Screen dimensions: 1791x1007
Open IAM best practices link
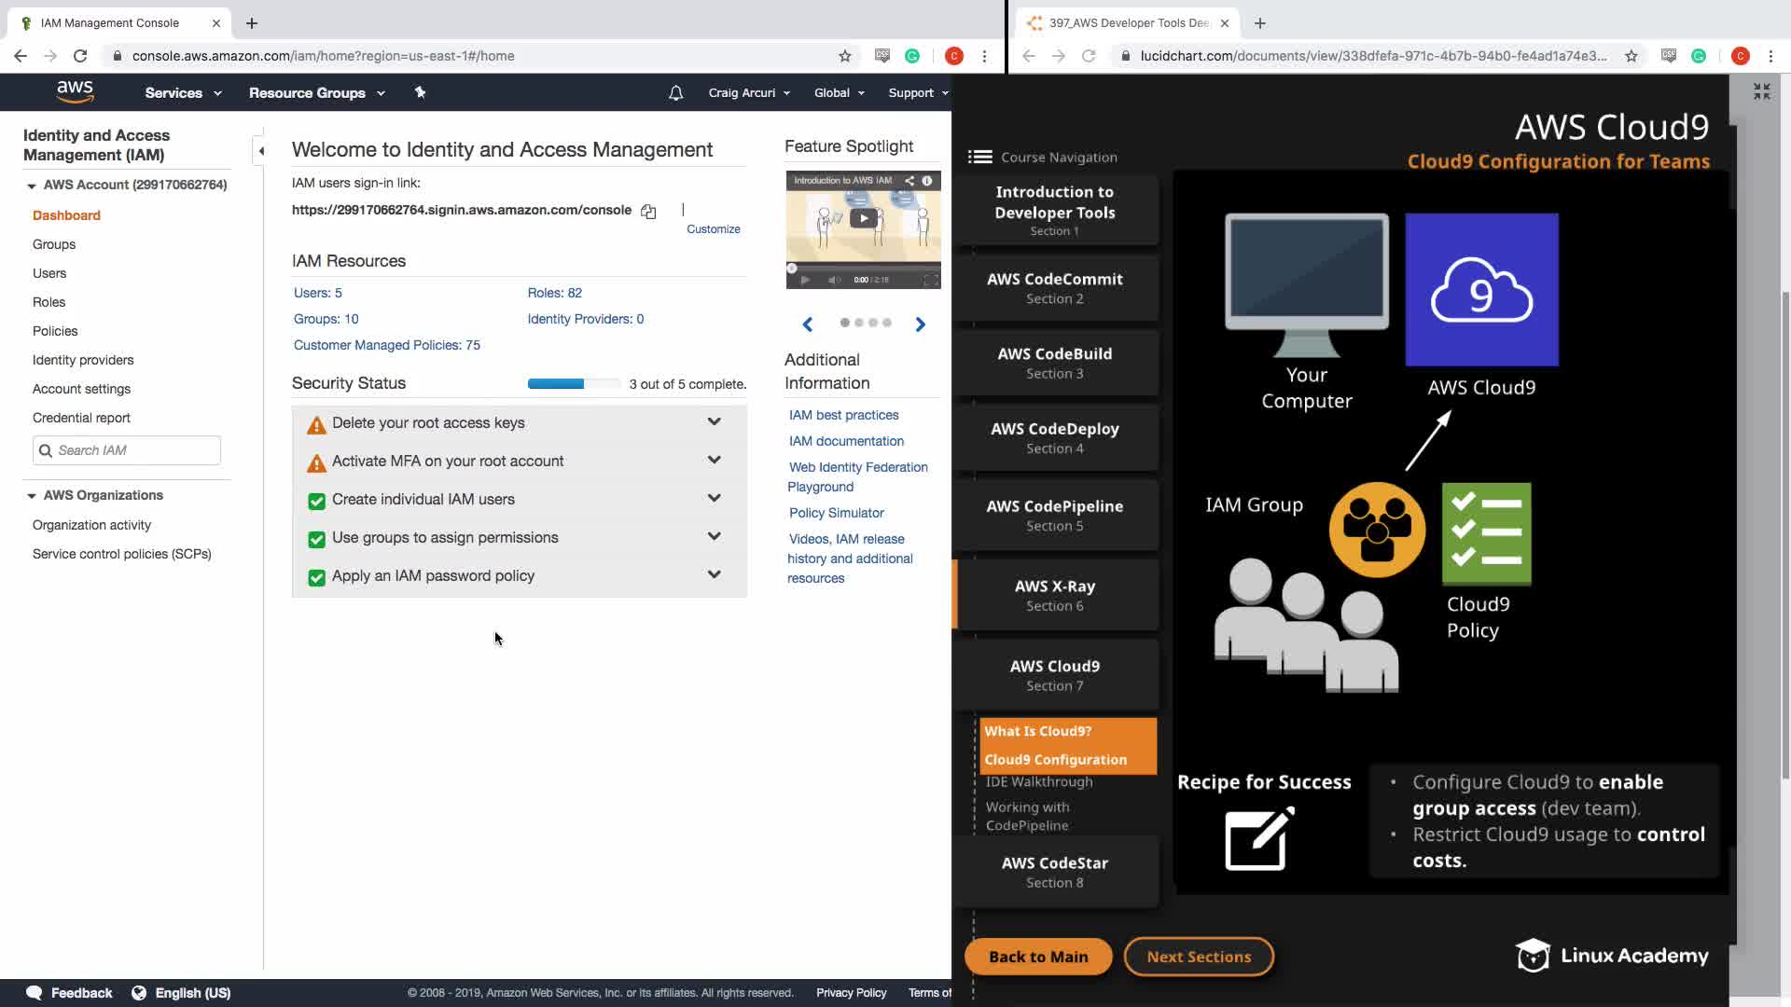tap(843, 415)
